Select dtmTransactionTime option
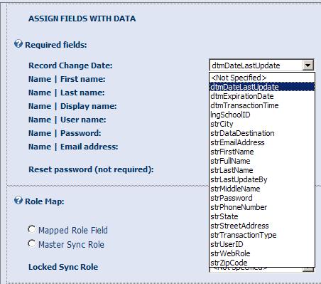 262,105
